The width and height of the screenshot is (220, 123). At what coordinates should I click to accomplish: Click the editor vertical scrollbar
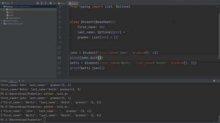(219, 36)
